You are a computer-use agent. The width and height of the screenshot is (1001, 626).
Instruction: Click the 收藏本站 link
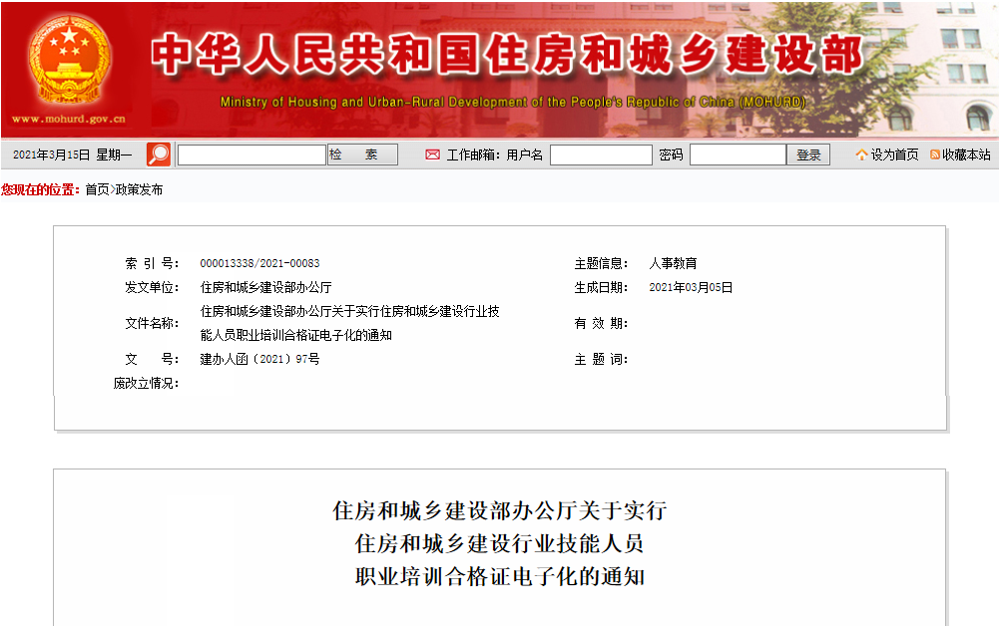tap(966, 155)
